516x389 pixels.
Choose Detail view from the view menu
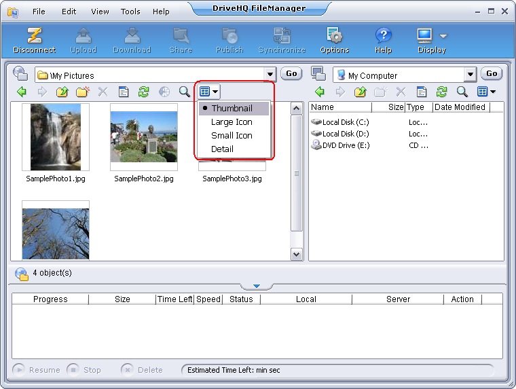tap(222, 149)
